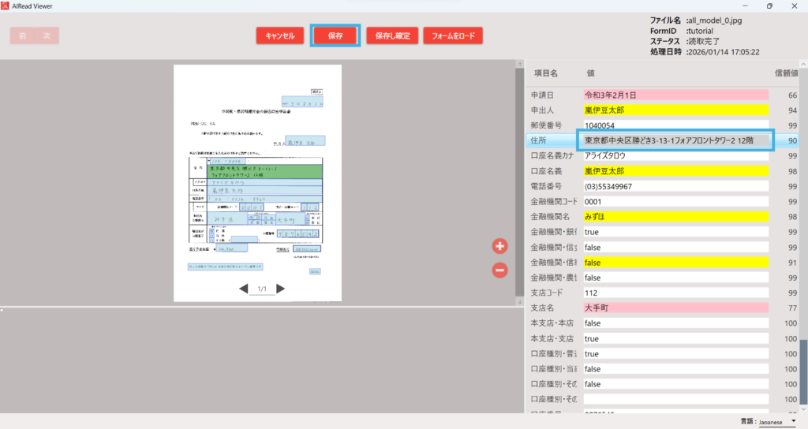Click the 保存し確定 button
This screenshot has width=808, height=429.
click(x=392, y=35)
